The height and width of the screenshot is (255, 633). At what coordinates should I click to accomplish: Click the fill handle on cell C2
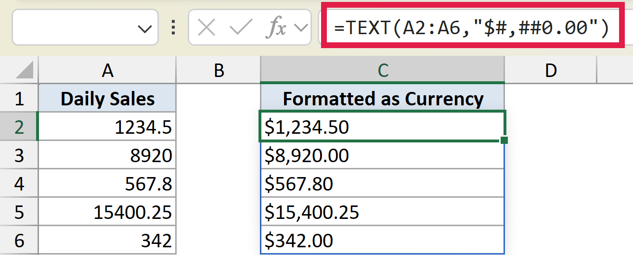tap(504, 140)
